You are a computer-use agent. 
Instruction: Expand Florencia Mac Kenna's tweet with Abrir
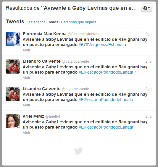click(26, 50)
